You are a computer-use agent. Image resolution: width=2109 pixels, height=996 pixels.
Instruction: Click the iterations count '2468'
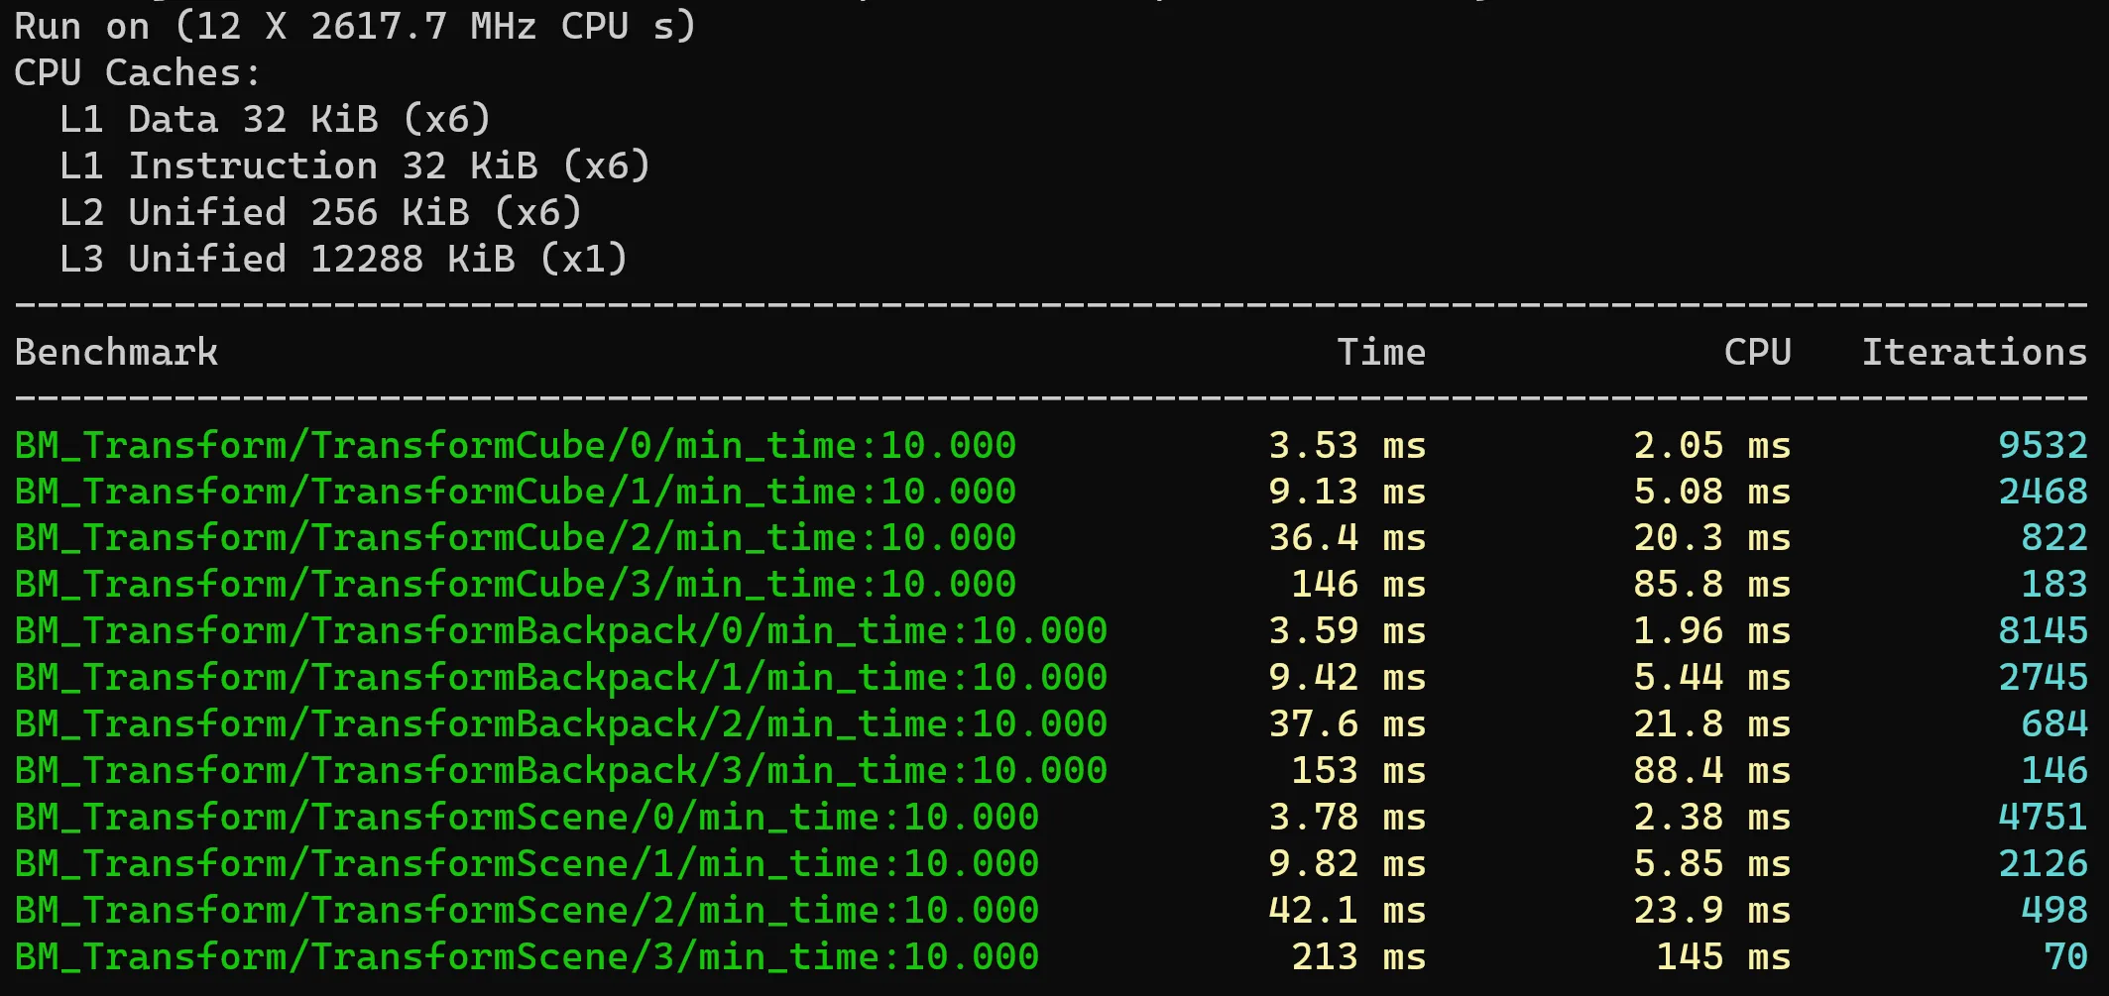pyautogui.click(x=2043, y=492)
